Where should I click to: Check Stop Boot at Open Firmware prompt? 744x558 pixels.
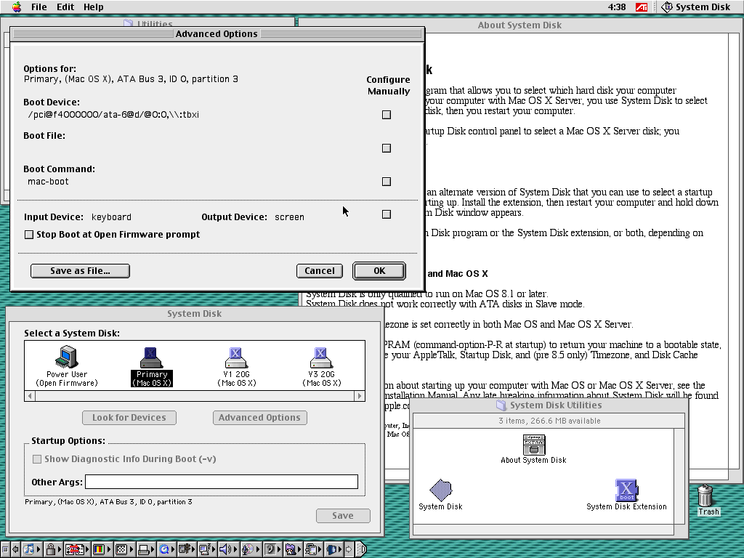click(x=29, y=235)
